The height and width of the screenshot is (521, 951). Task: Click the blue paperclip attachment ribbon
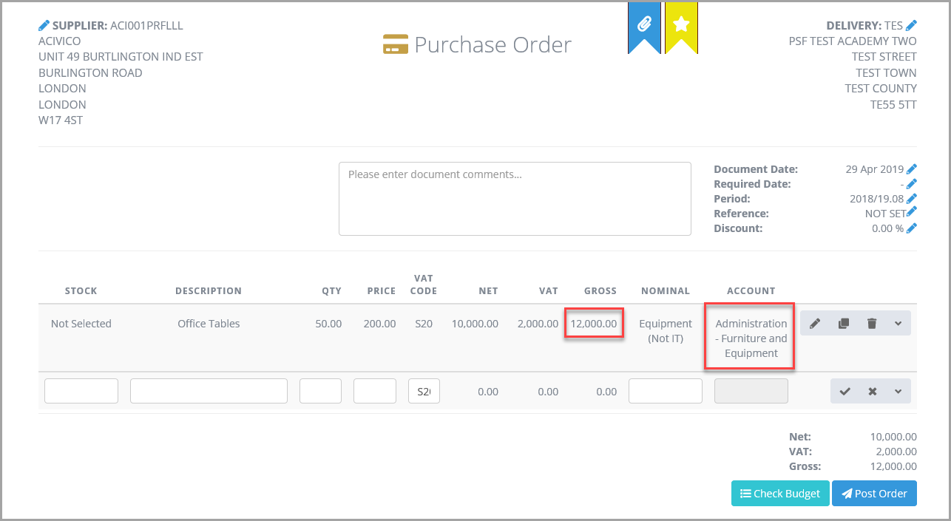(643, 25)
